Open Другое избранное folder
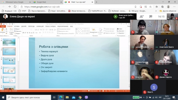 pyautogui.click(x=168, y=11)
